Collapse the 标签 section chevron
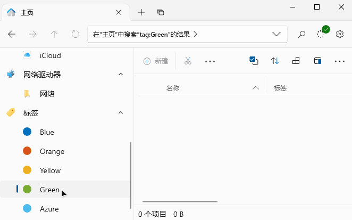This screenshot has height=220, width=352. point(121,113)
